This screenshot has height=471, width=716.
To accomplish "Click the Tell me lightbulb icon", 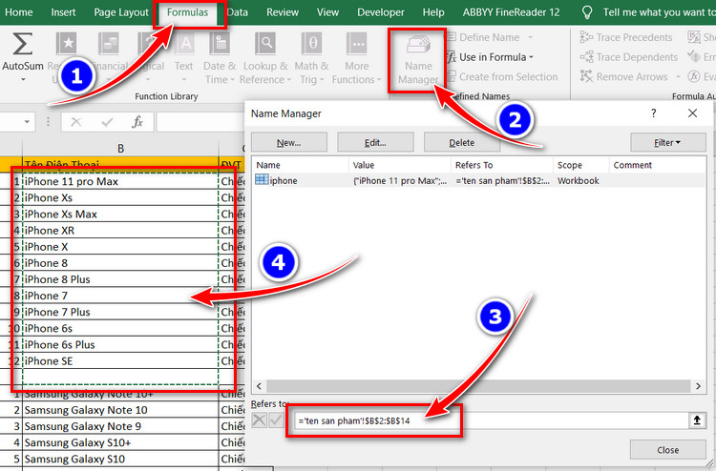I will point(587,12).
